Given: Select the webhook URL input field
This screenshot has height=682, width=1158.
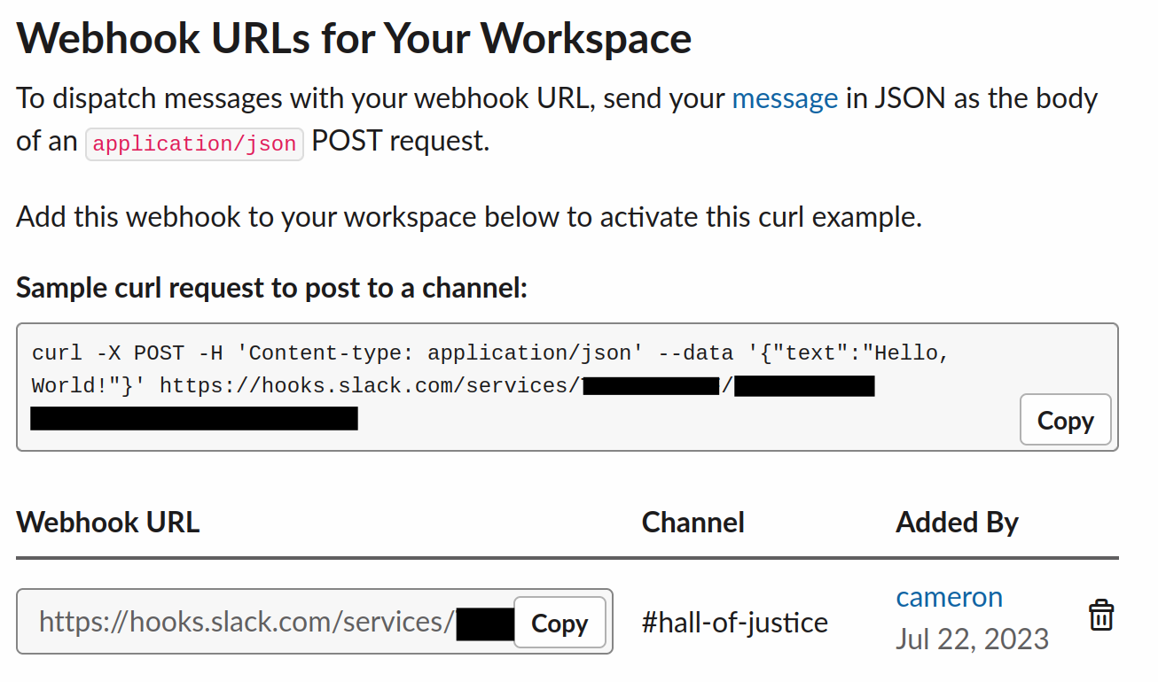Looking at the screenshot, I should (x=314, y=622).
